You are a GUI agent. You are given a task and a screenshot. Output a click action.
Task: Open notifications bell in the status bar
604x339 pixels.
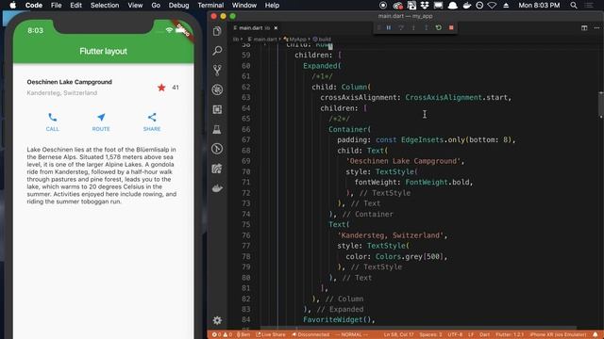coord(596,334)
